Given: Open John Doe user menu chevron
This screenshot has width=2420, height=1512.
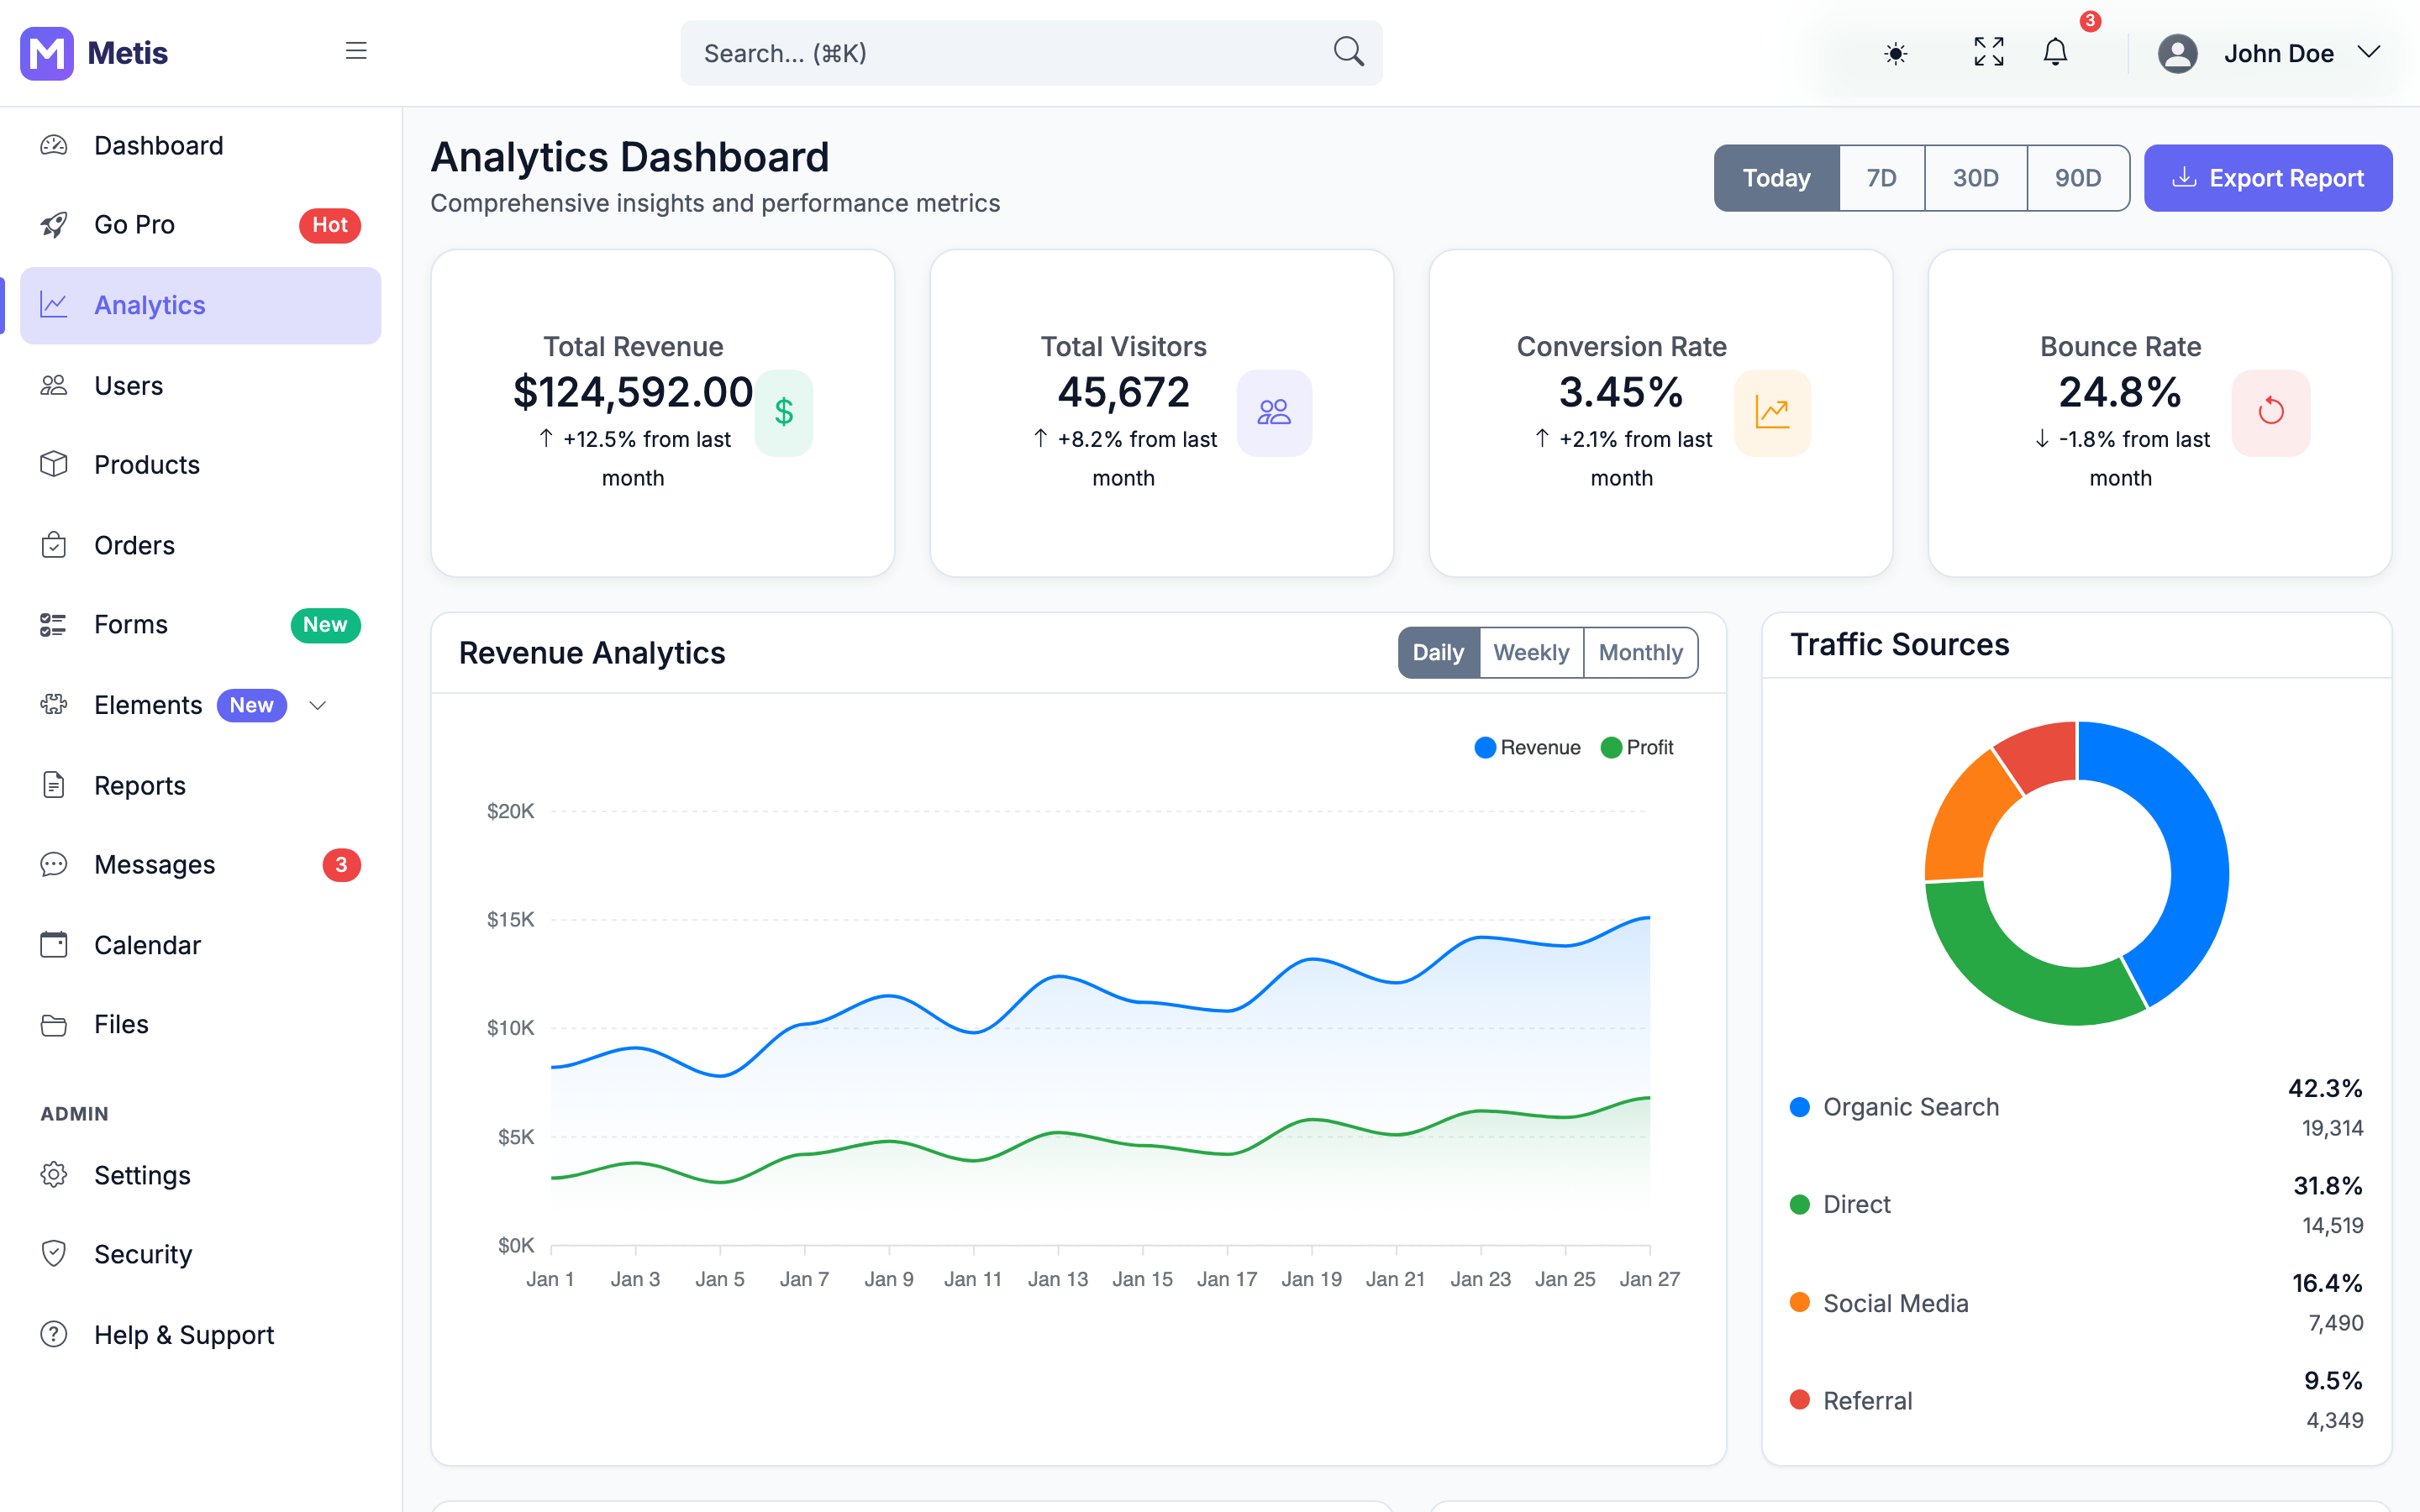Looking at the screenshot, I should coord(2368,52).
